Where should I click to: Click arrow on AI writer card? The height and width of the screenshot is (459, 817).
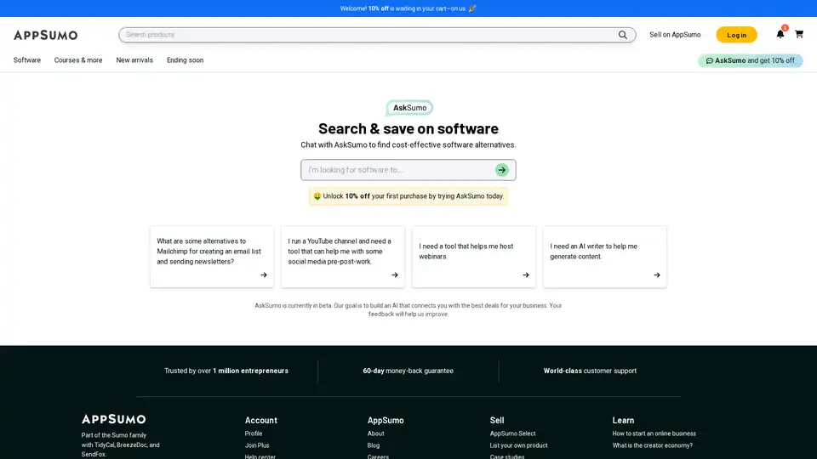(x=657, y=275)
